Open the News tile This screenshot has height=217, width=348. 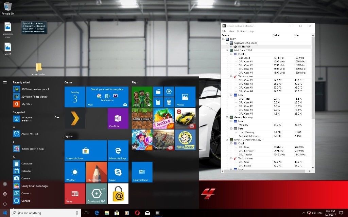(75, 194)
